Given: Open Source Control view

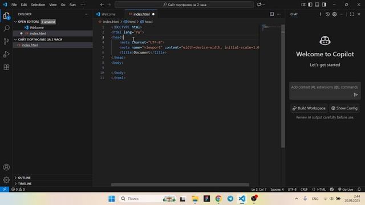Looking at the screenshot, I should 6,42.
